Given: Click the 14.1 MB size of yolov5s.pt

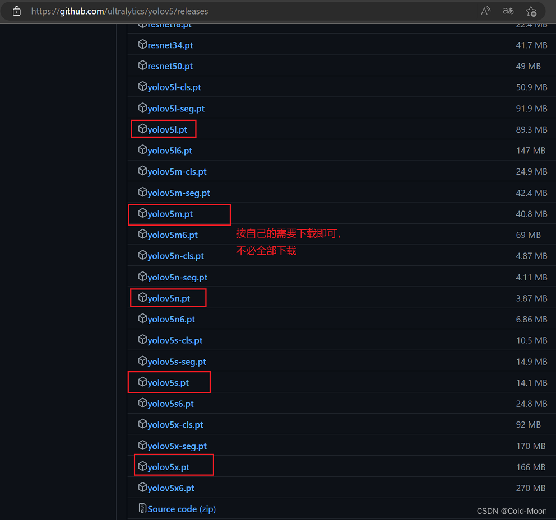Looking at the screenshot, I should point(531,382).
